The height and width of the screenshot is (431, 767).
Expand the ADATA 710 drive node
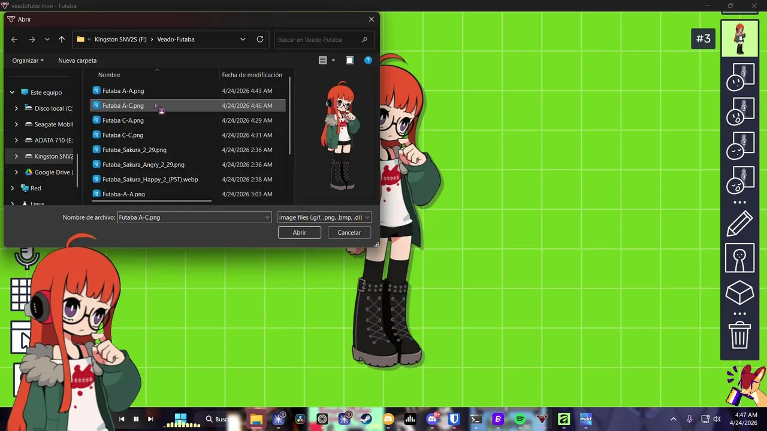pos(16,140)
